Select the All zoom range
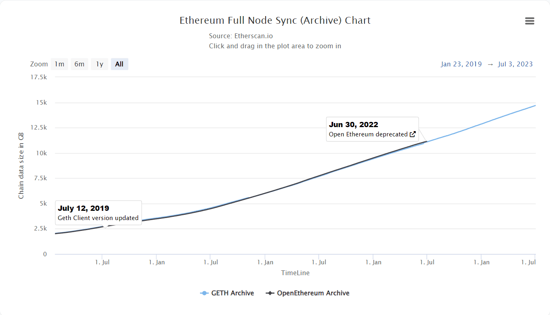The width and height of the screenshot is (550, 315). (119, 64)
